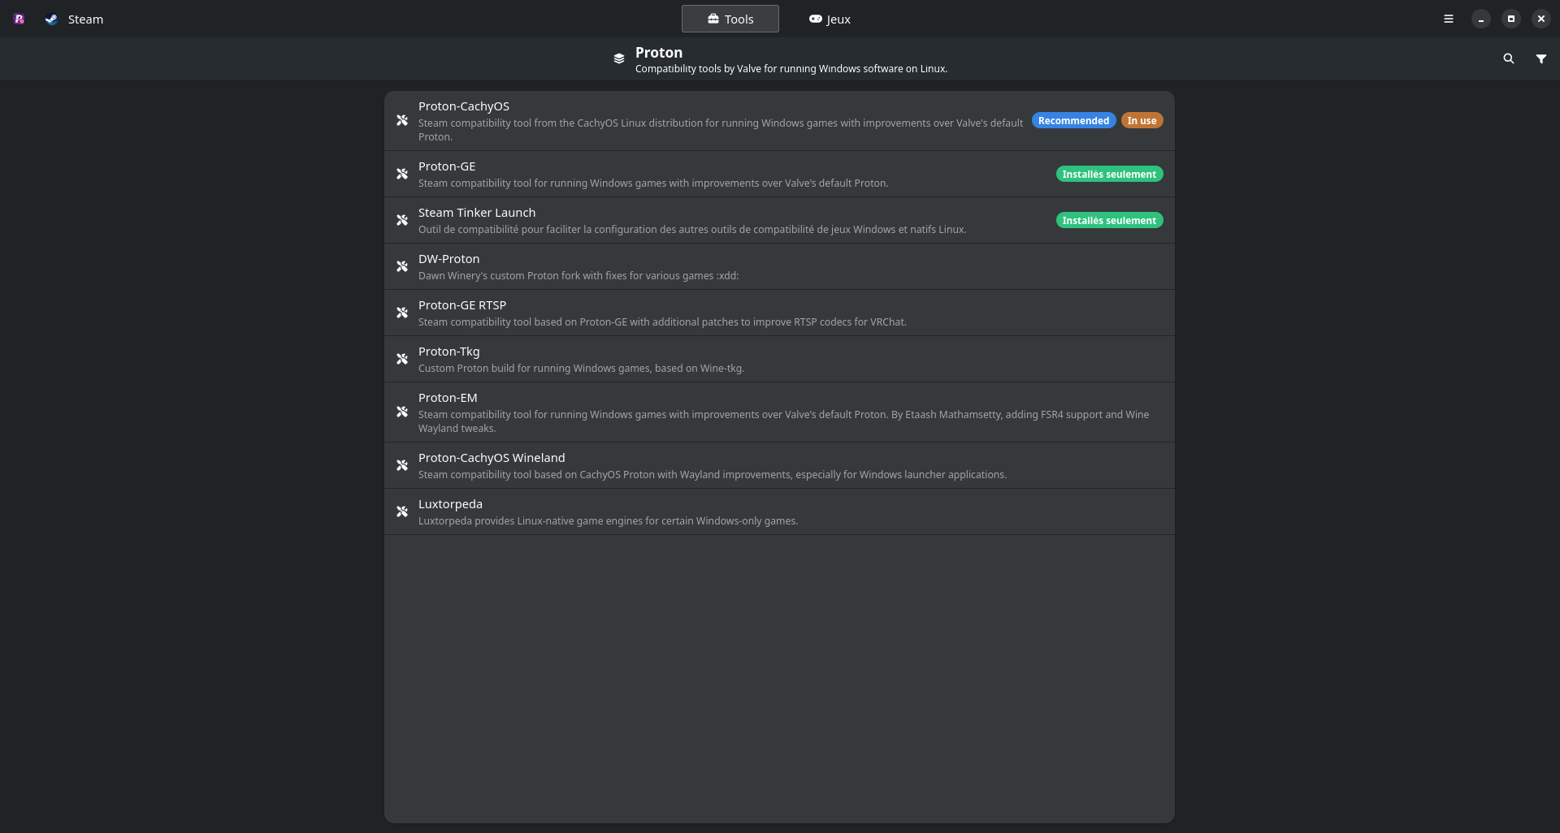The image size is (1560, 833).
Task: Click the ProtonPlus app icon in the header
Action: pos(19,19)
